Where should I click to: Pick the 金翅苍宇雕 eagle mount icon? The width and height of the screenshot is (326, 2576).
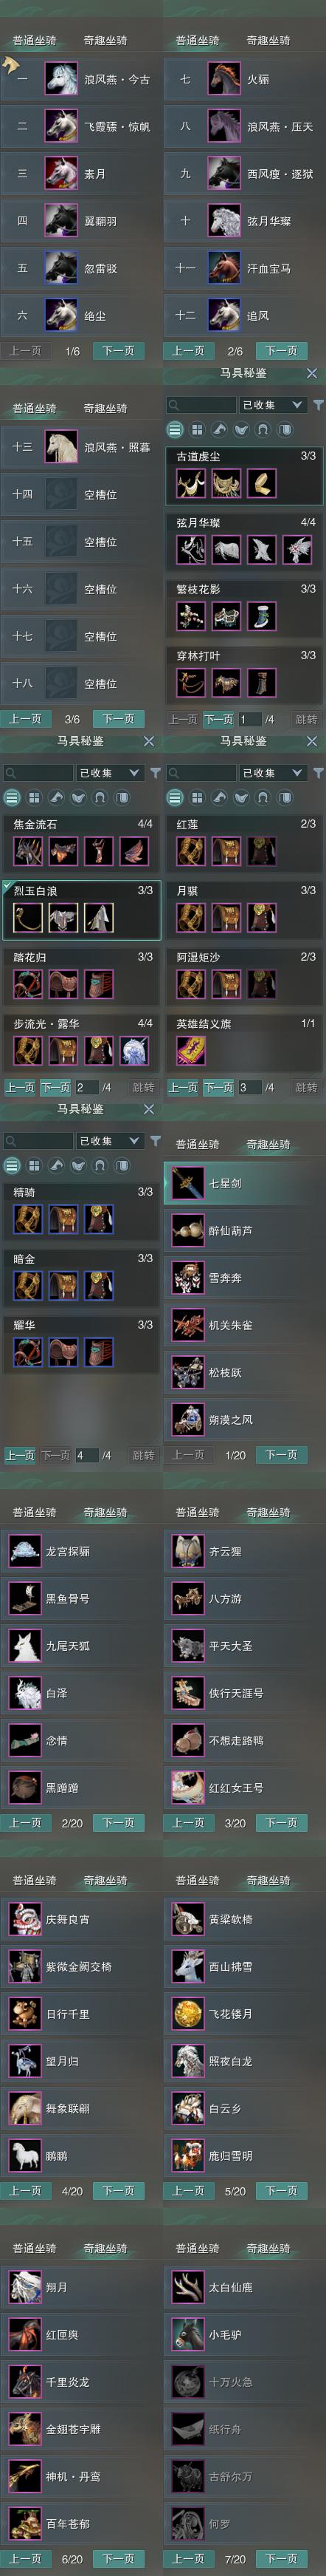pyautogui.click(x=25, y=2428)
